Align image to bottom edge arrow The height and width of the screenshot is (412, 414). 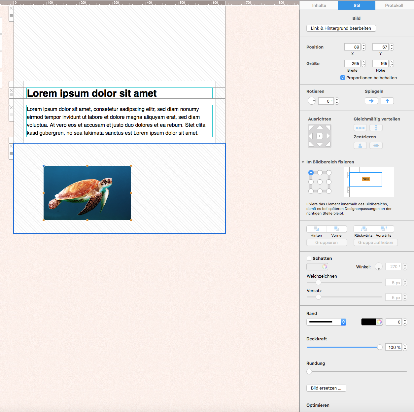click(x=320, y=145)
